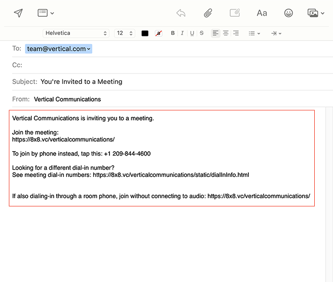Expand the indentation dropdown arrow
Viewport: 333px width, 282px height.
pyautogui.click(x=280, y=33)
